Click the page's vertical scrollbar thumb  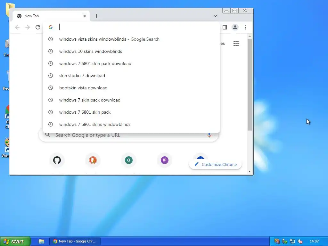[250, 85]
